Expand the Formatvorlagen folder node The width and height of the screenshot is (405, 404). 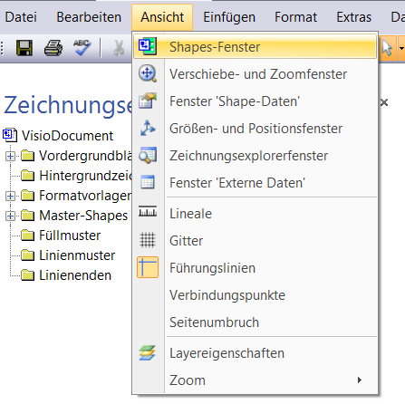[x=10, y=196]
